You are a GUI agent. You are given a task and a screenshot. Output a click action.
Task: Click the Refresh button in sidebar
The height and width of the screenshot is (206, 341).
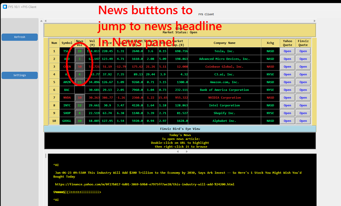pyautogui.click(x=20, y=37)
